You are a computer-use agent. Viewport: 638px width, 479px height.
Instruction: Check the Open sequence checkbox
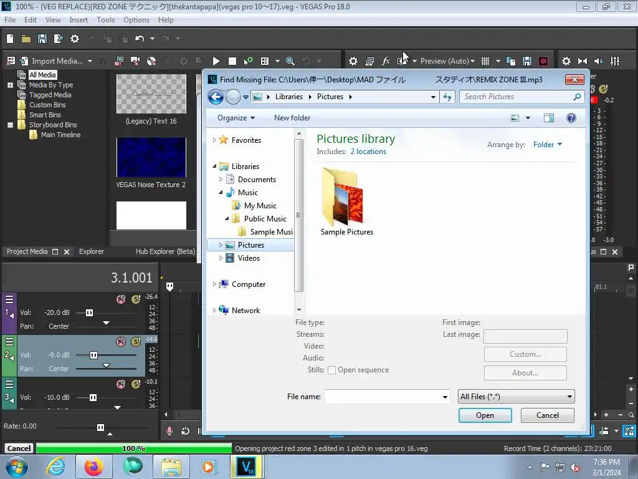[331, 370]
